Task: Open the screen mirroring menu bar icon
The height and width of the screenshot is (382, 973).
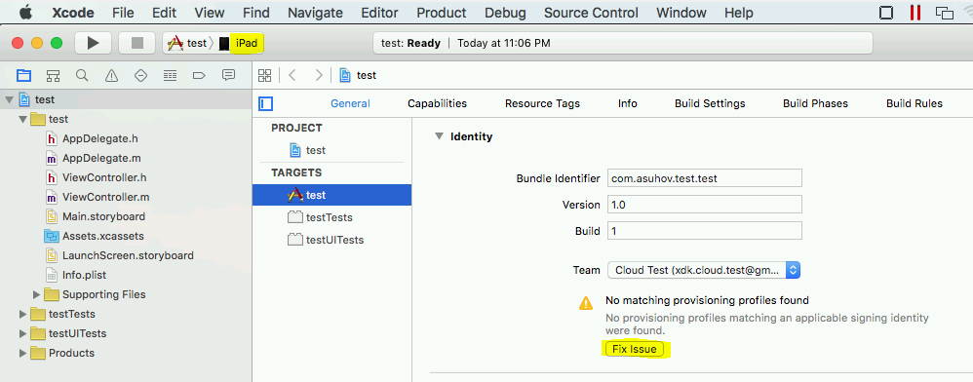Action: pos(945,13)
